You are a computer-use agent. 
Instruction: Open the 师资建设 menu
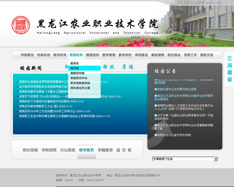(141, 55)
